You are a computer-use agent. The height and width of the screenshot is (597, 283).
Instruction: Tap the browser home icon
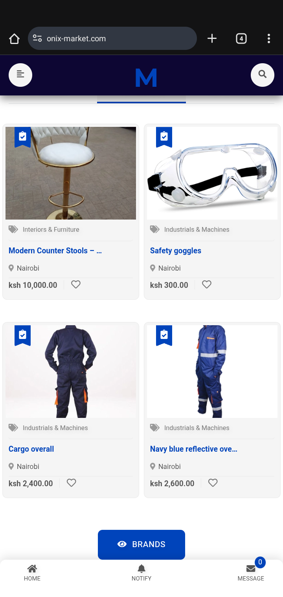point(14,38)
